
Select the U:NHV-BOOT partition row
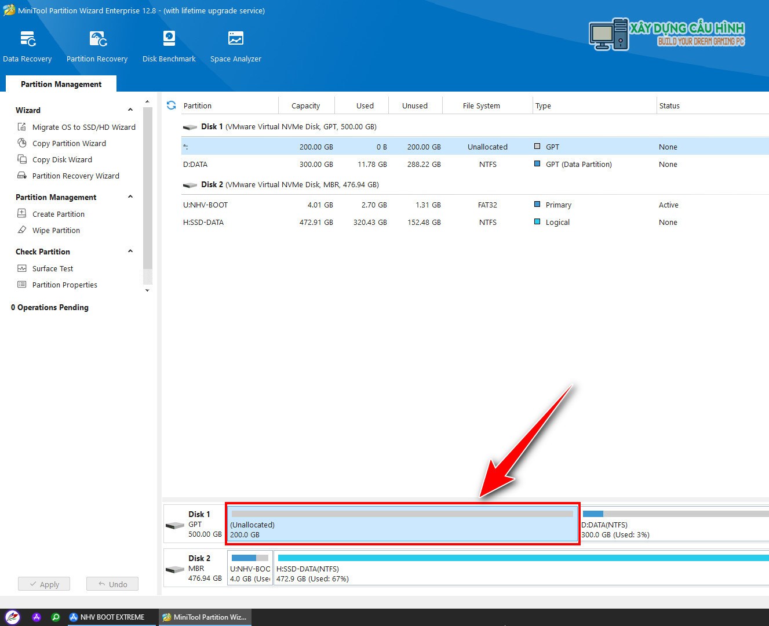coord(475,205)
